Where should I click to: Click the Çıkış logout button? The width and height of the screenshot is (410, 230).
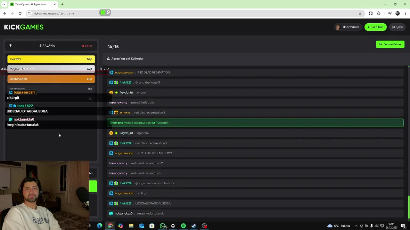pos(397,27)
